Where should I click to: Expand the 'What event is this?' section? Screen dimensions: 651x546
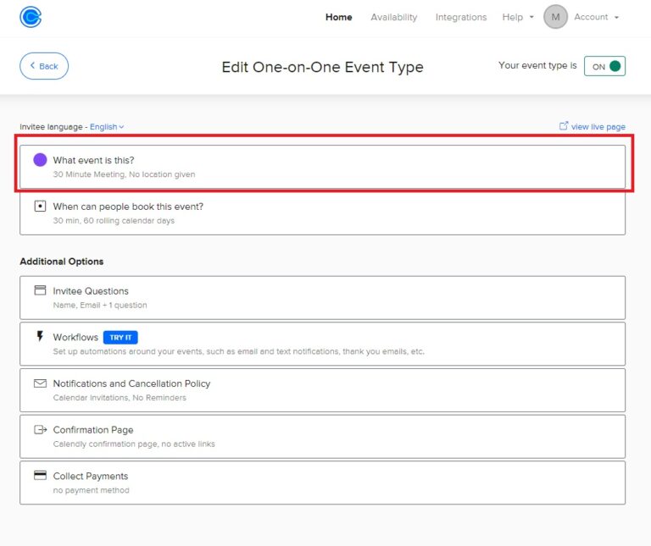click(322, 167)
